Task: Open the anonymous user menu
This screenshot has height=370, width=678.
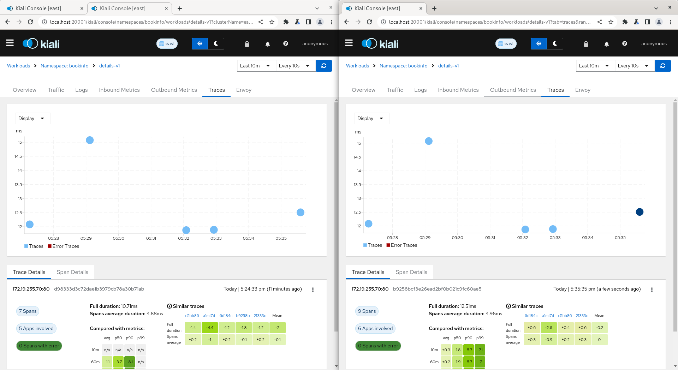Action: tap(315, 43)
